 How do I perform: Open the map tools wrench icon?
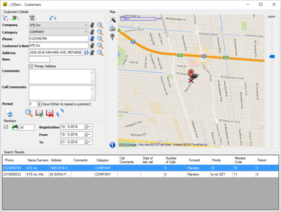(113, 19)
